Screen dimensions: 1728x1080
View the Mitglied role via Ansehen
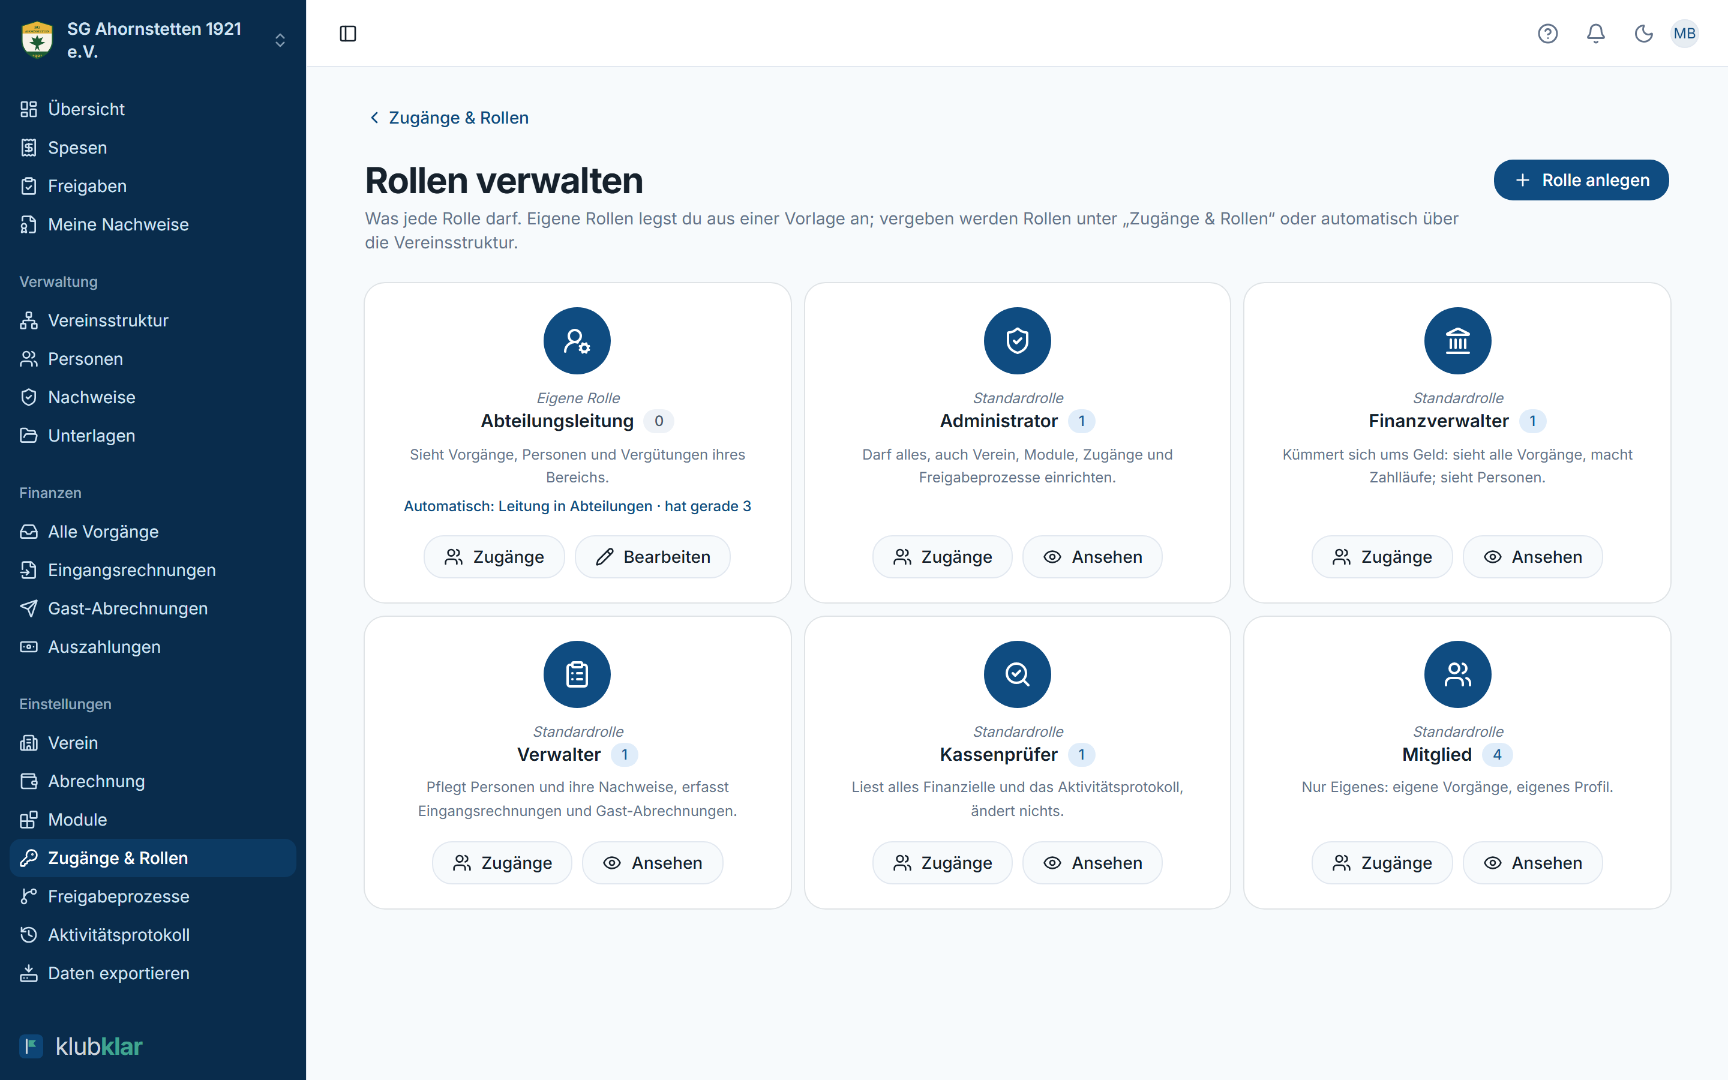click(1532, 863)
